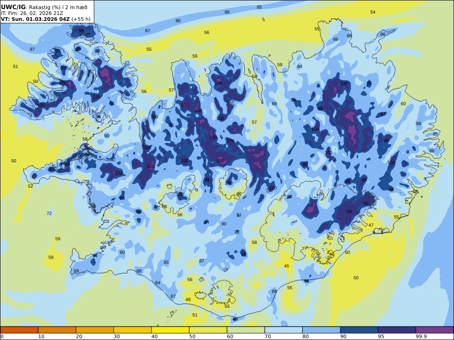Screen dimensions: 454x340
Task: Click the orange 10–20 legend swatch
Action: click(57, 330)
